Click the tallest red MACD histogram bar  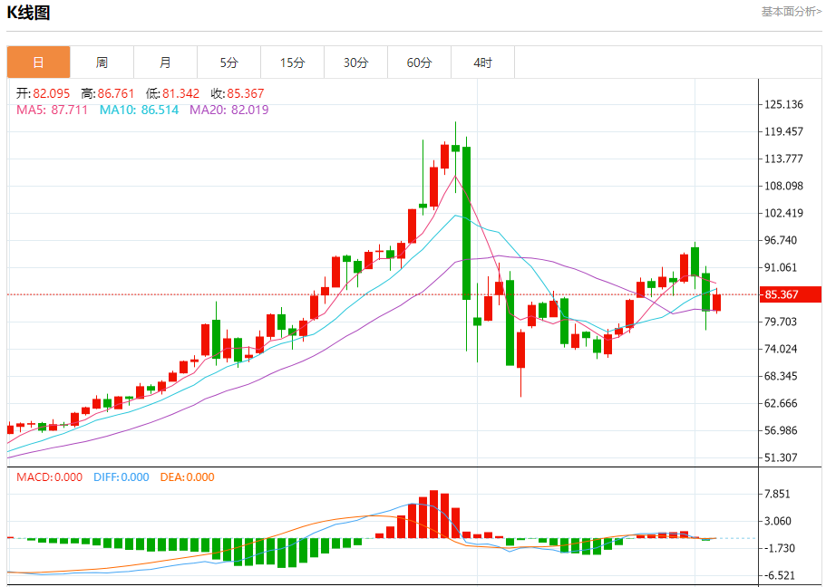[x=433, y=514]
